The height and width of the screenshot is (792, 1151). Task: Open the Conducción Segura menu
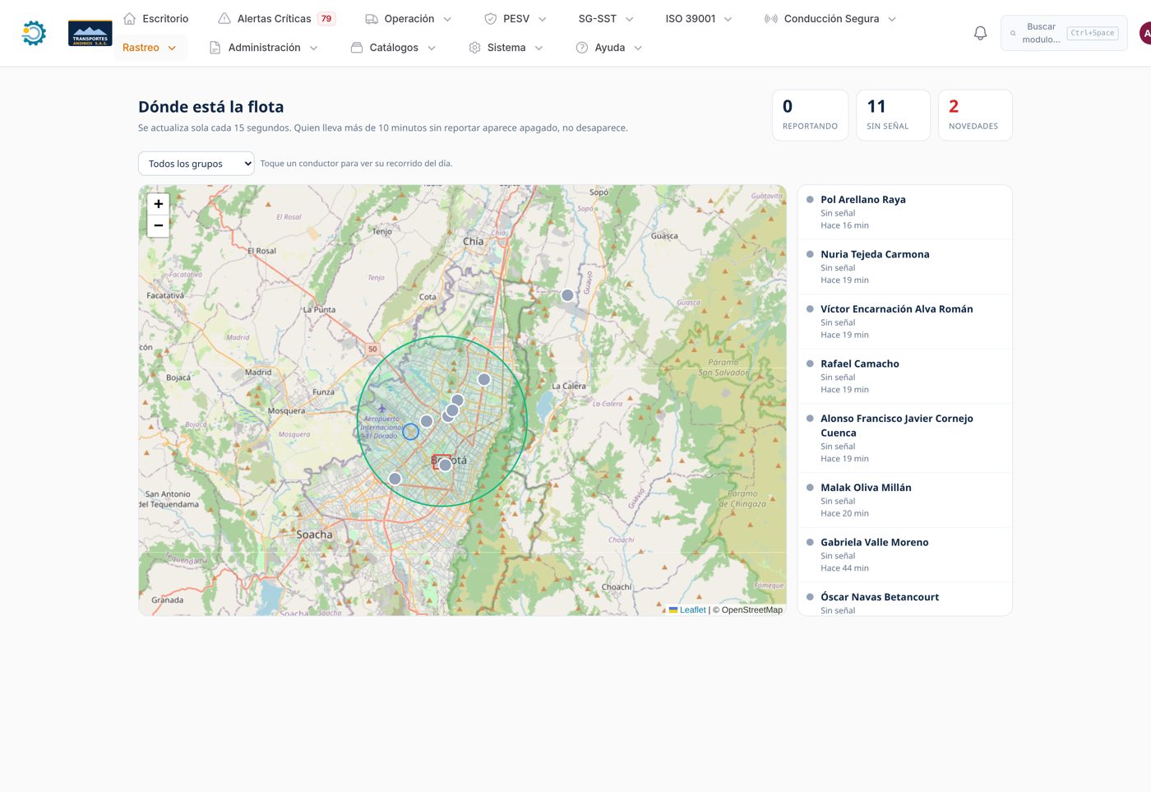tap(830, 18)
